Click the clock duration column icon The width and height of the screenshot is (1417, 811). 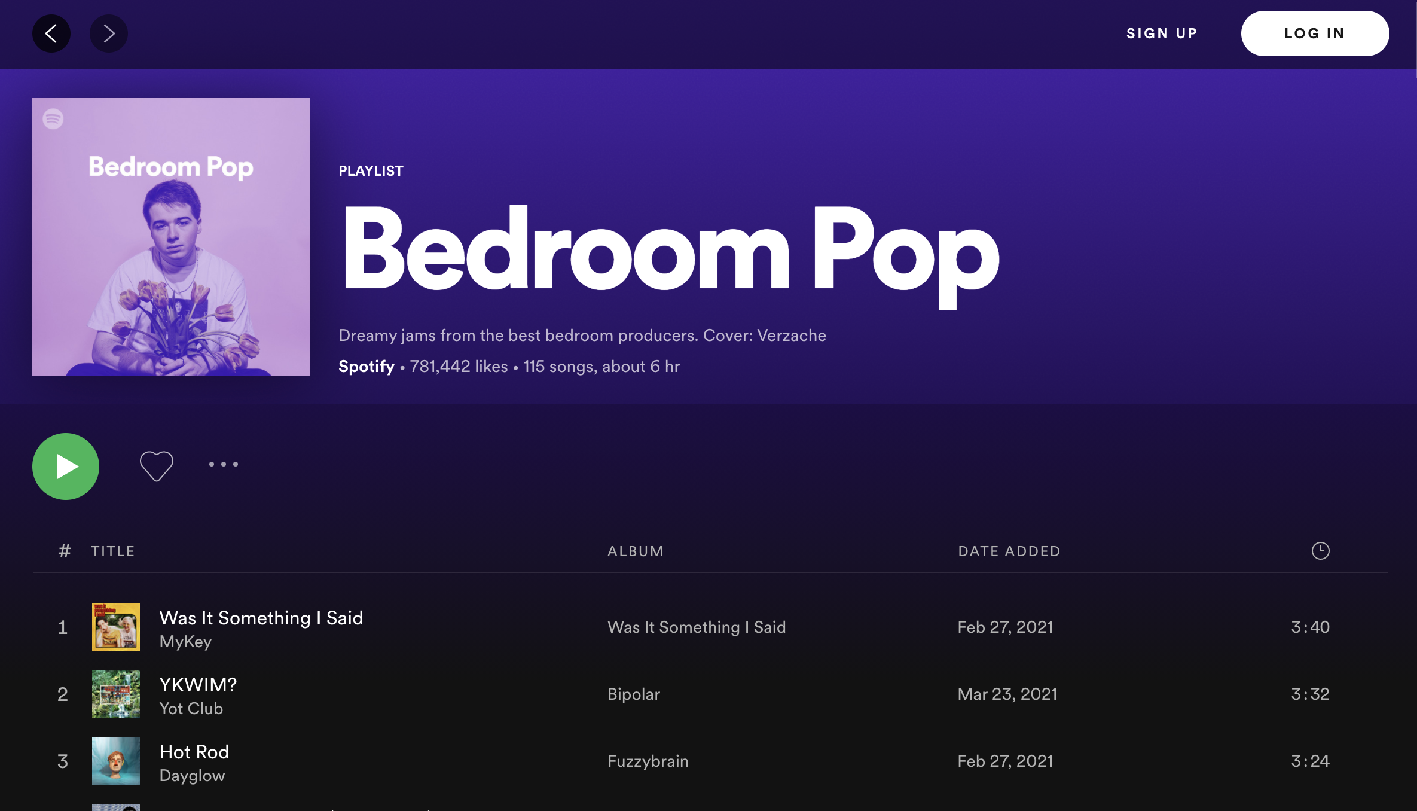click(x=1320, y=551)
